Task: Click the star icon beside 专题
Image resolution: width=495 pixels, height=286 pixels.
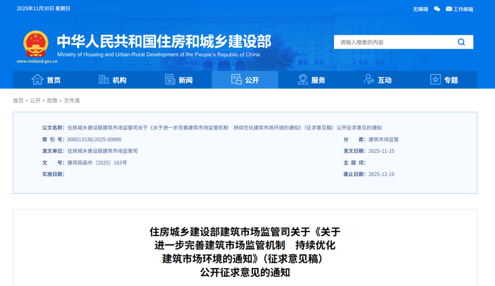Action: click(x=435, y=79)
